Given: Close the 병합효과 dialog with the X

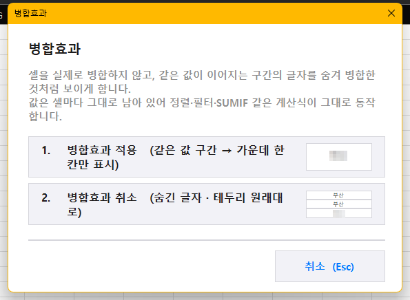Looking at the screenshot, I should coord(391,13).
